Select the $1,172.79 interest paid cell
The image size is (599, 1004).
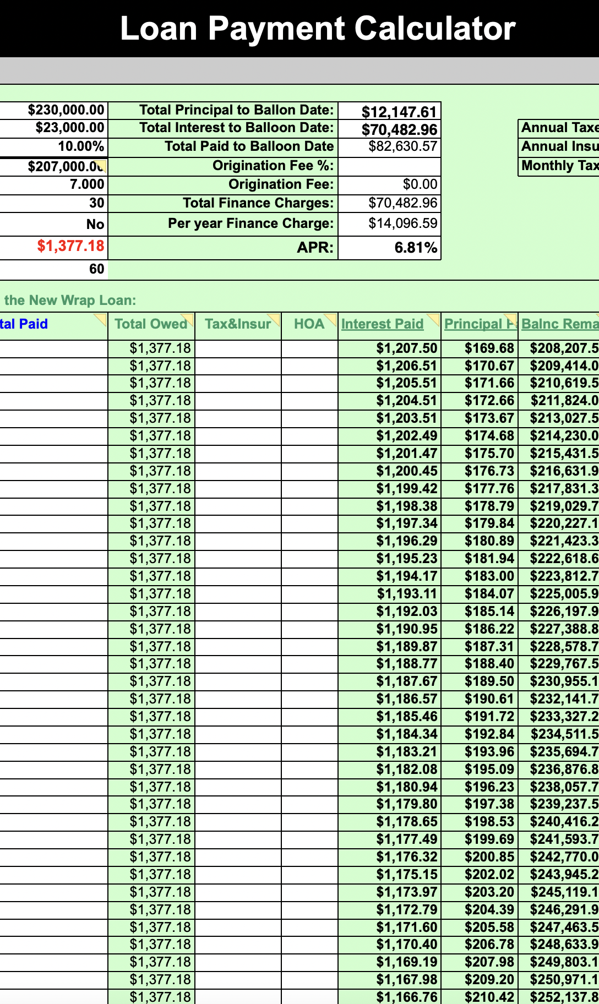(x=390, y=909)
